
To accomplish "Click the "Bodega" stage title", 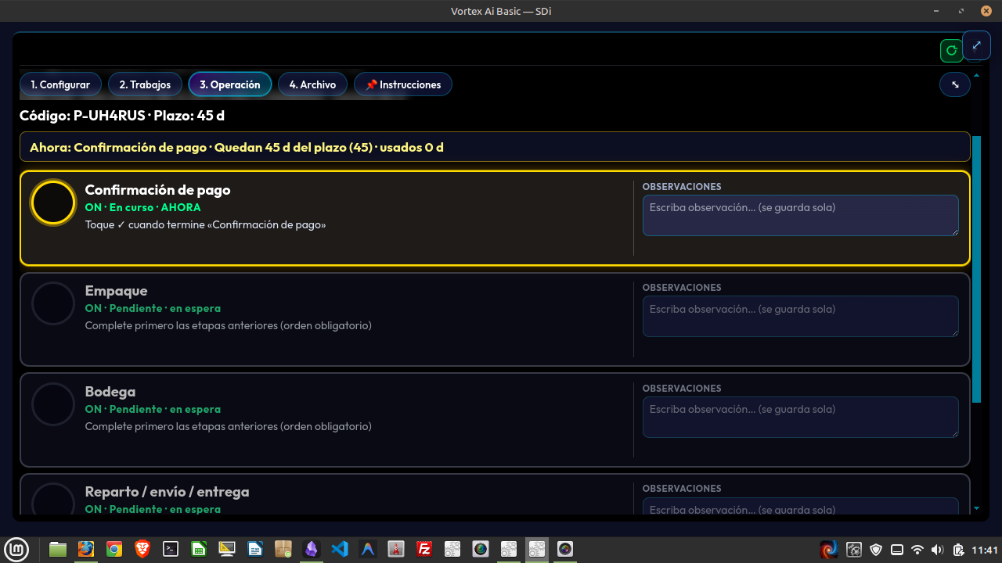I will 110,391.
